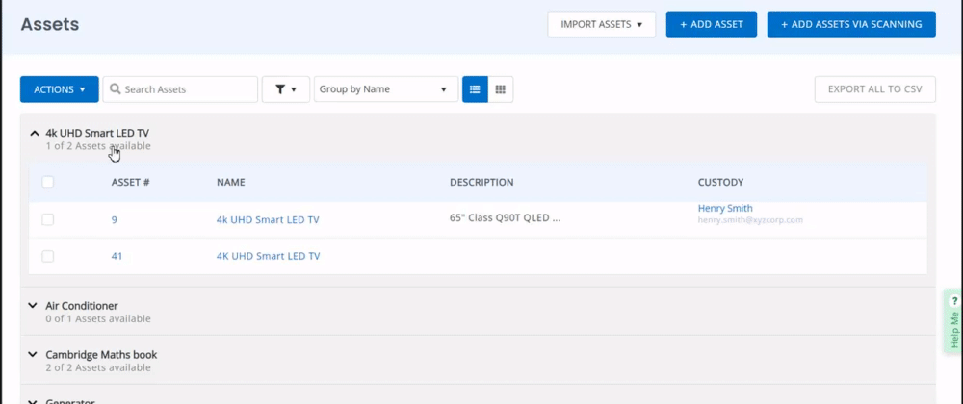The height and width of the screenshot is (404, 963).
Task: Click '0 of 1 Assets available' text
Action: 98,318
